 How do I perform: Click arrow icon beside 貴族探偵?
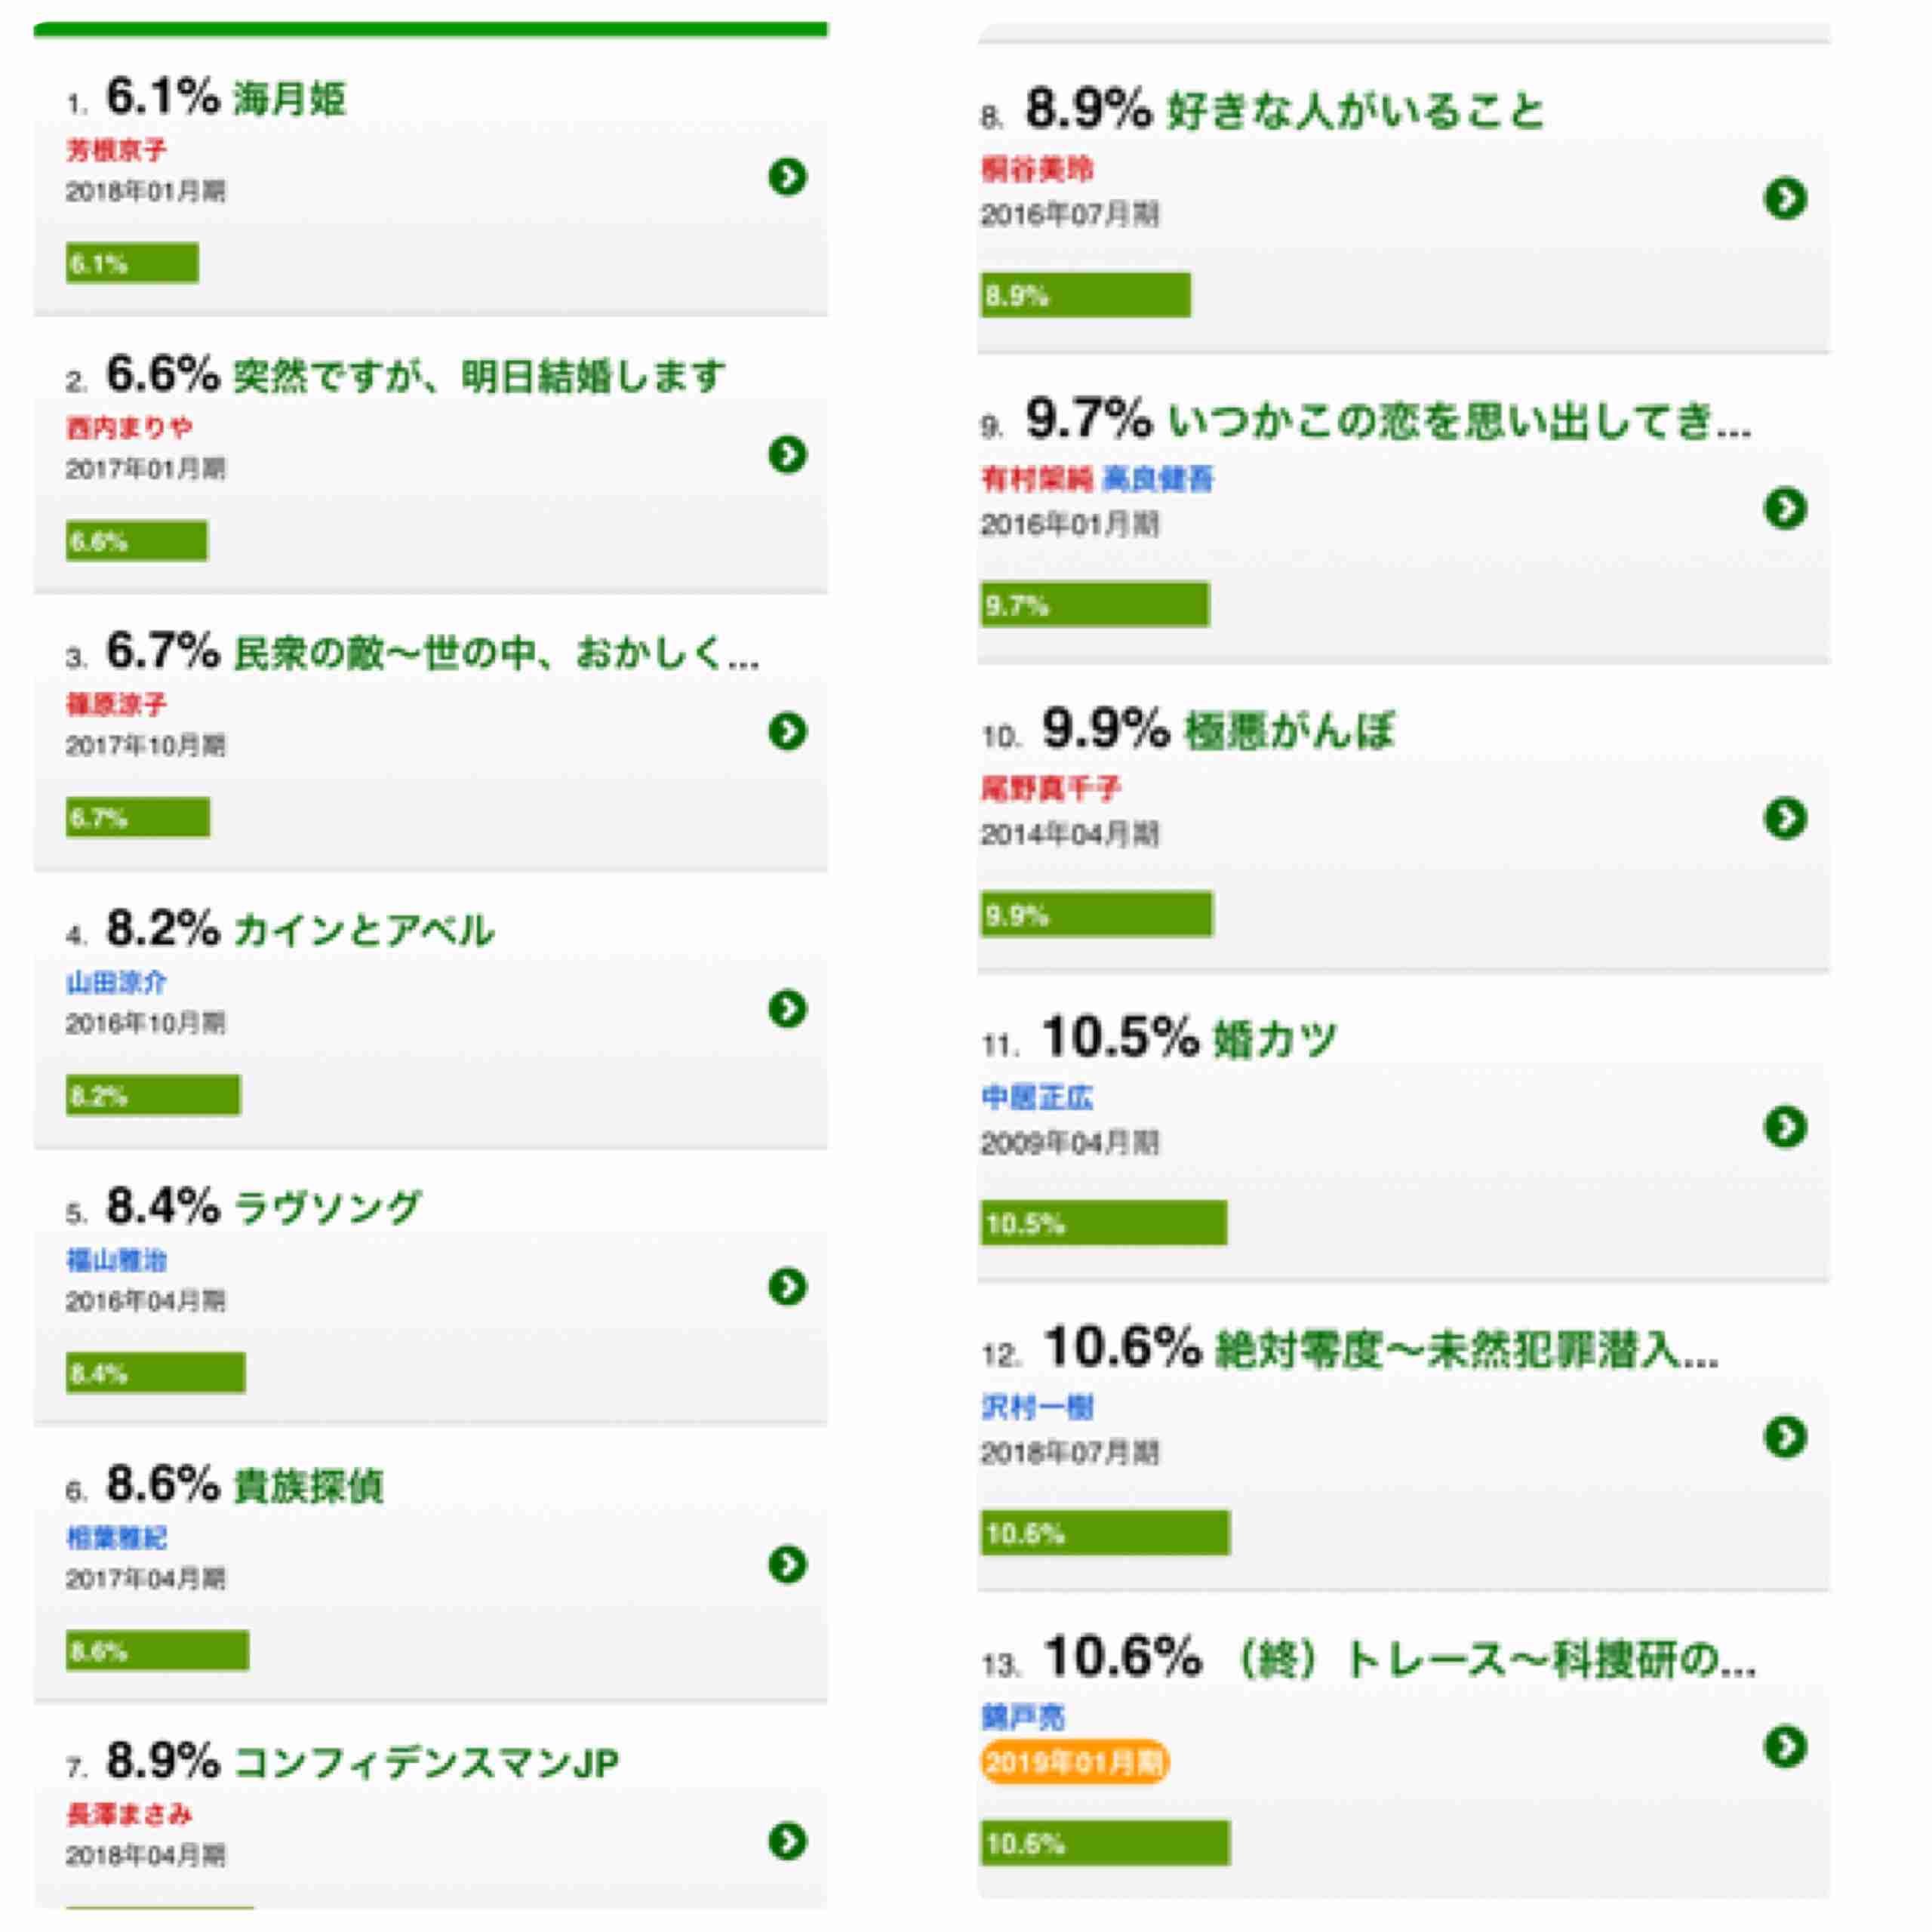point(787,1564)
